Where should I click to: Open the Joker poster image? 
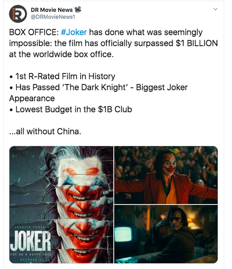click(61, 205)
